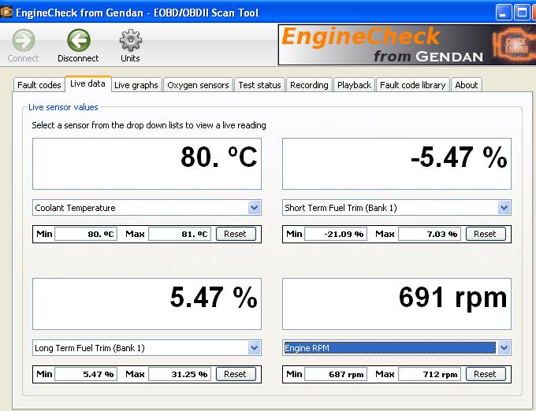Expand the Short Term Fuel Trim dropdown arrow
The width and height of the screenshot is (536, 411).
pyautogui.click(x=504, y=208)
